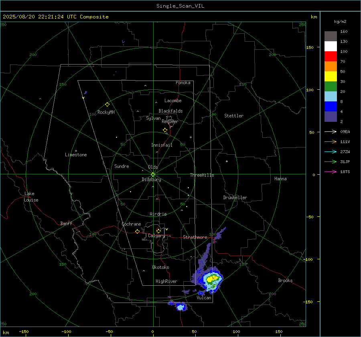Click the Vulcan town label
The image size is (361, 337).
(204, 298)
